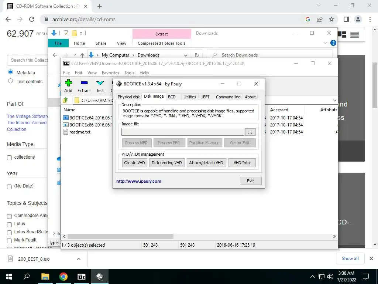This screenshot has height=284, width=378.
Task: Expand the Explorer ribbon chevron
Action: click(325, 43)
